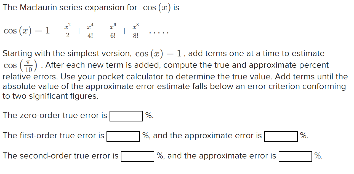Screen dimensions: 354x174
Task: Click the second-order true error input field
Action: 137,157
